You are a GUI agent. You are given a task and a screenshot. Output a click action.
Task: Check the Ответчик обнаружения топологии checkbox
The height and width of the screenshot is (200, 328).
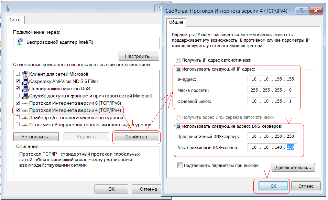[x=18, y=125]
